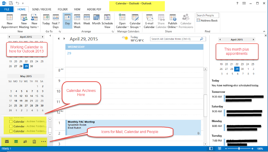Switch to Week view

(87, 20)
